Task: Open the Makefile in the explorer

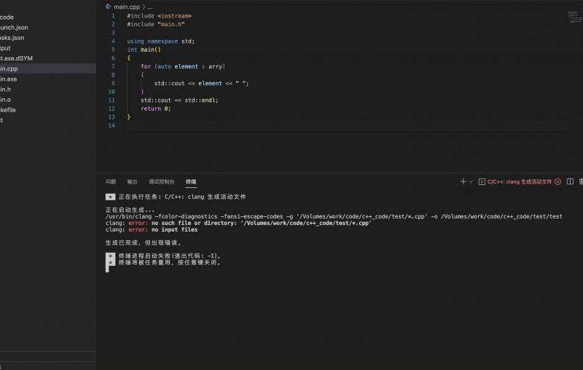Action: (8, 109)
